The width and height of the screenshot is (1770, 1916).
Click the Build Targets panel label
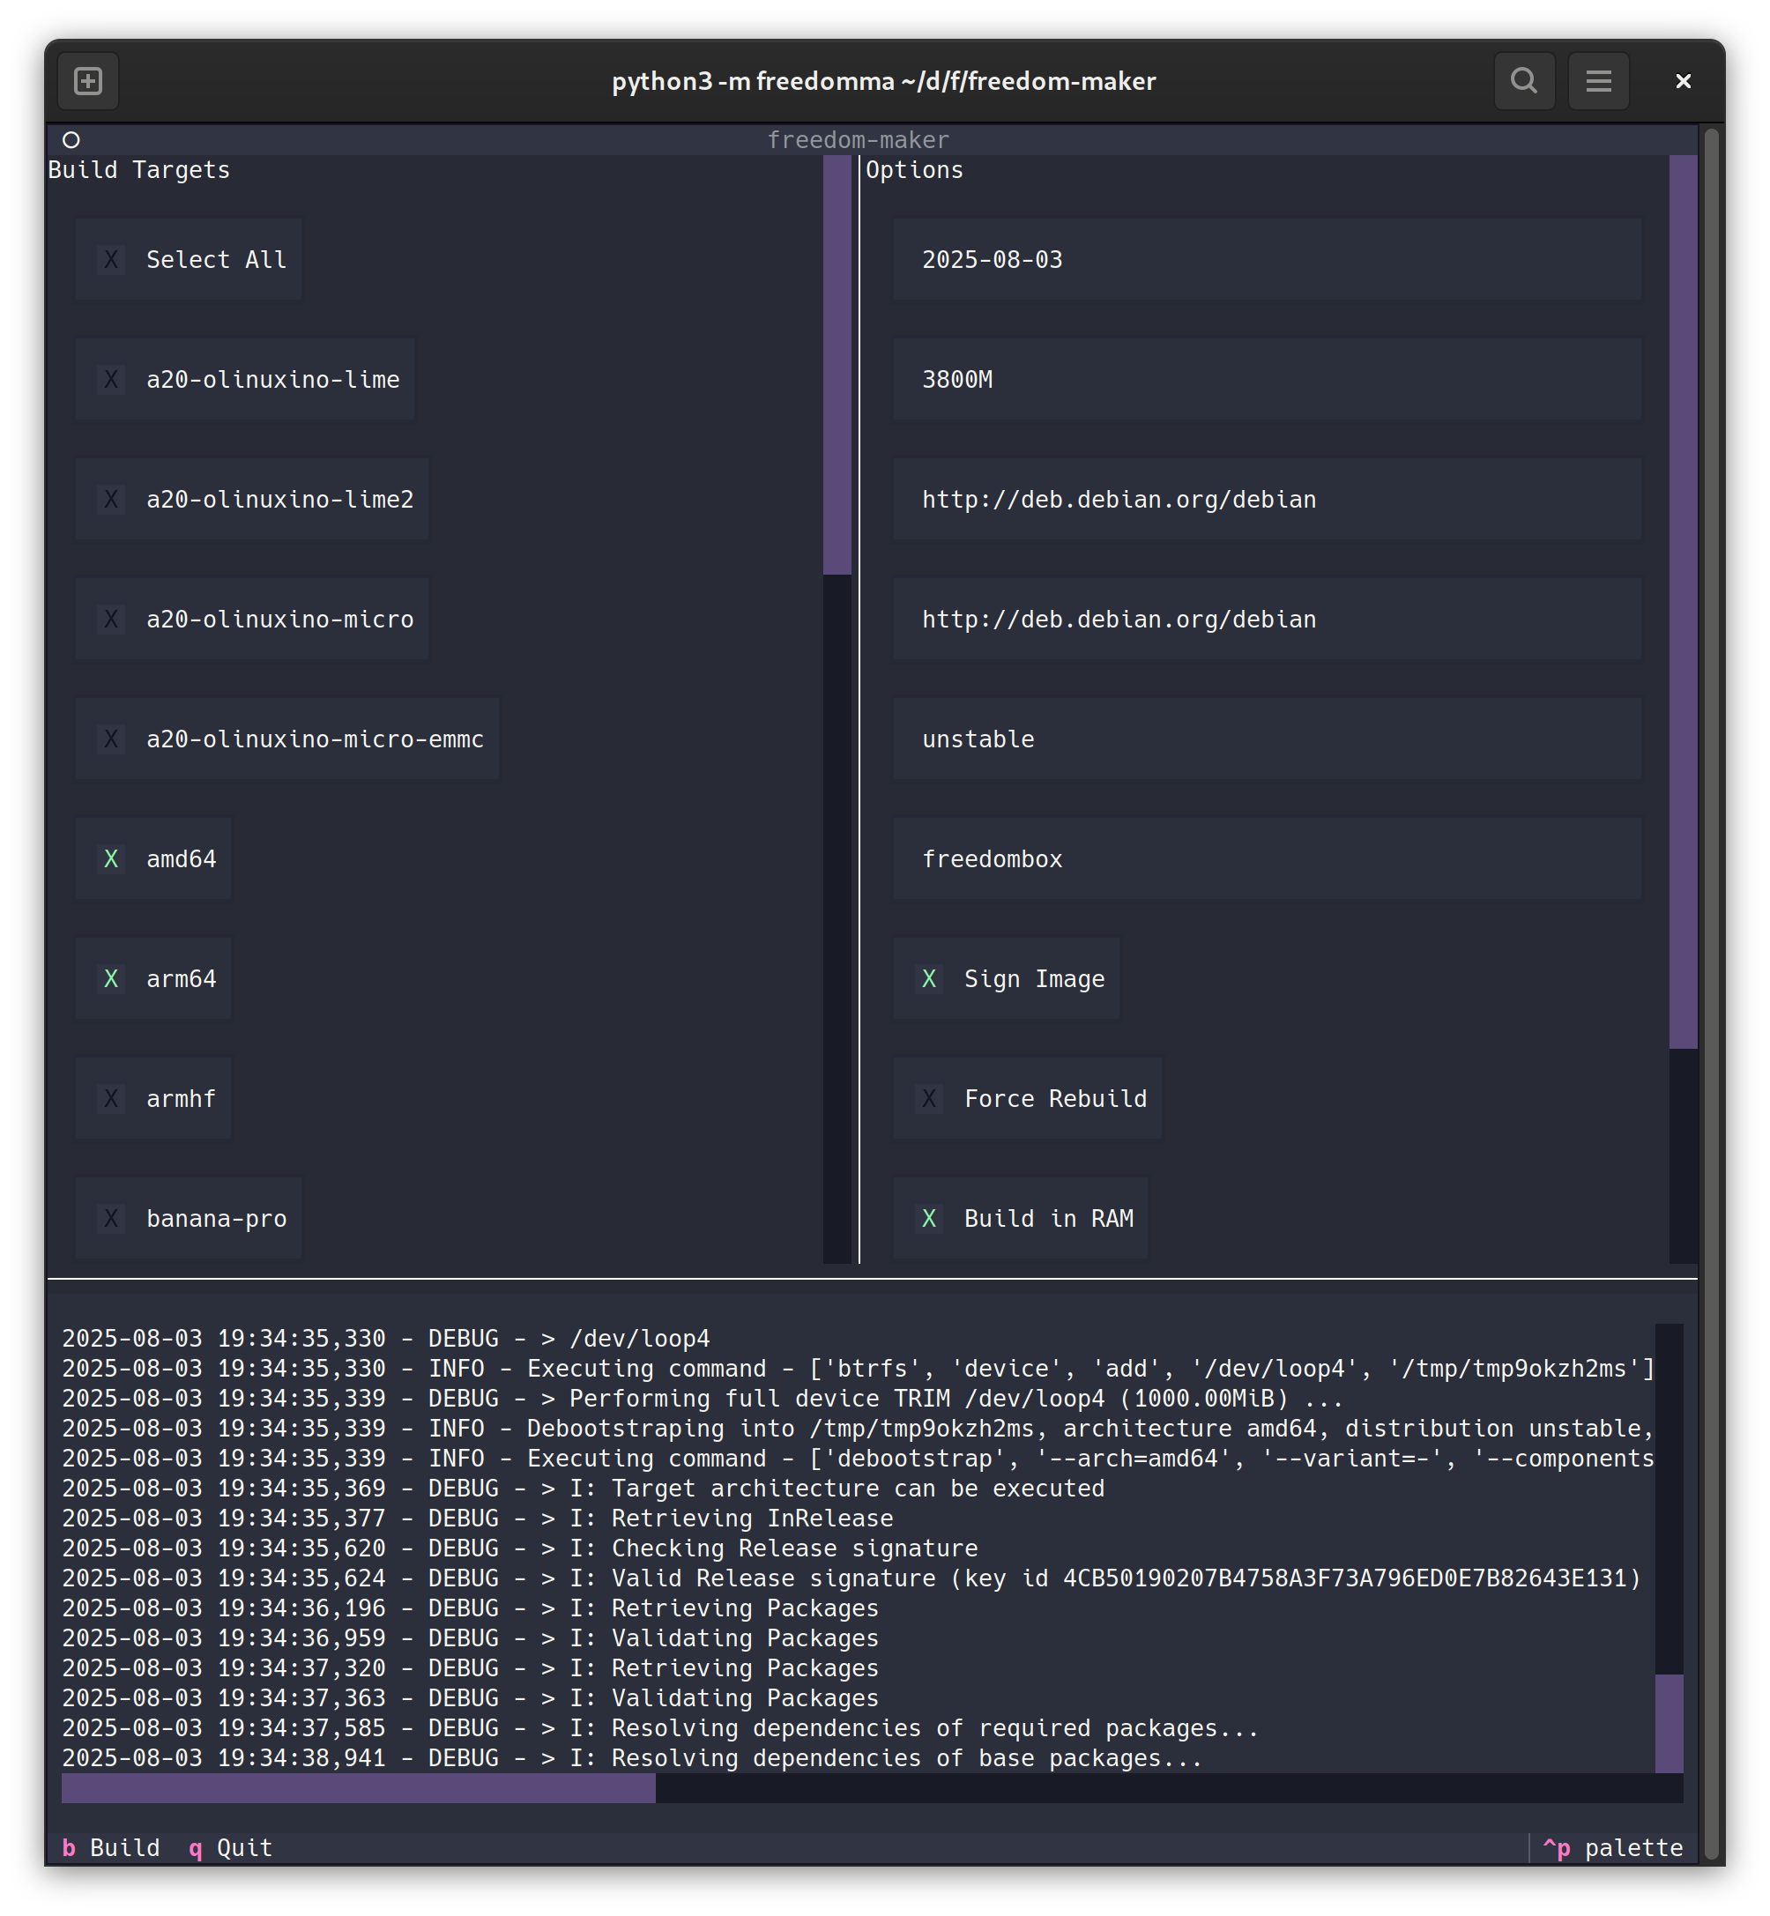point(139,169)
